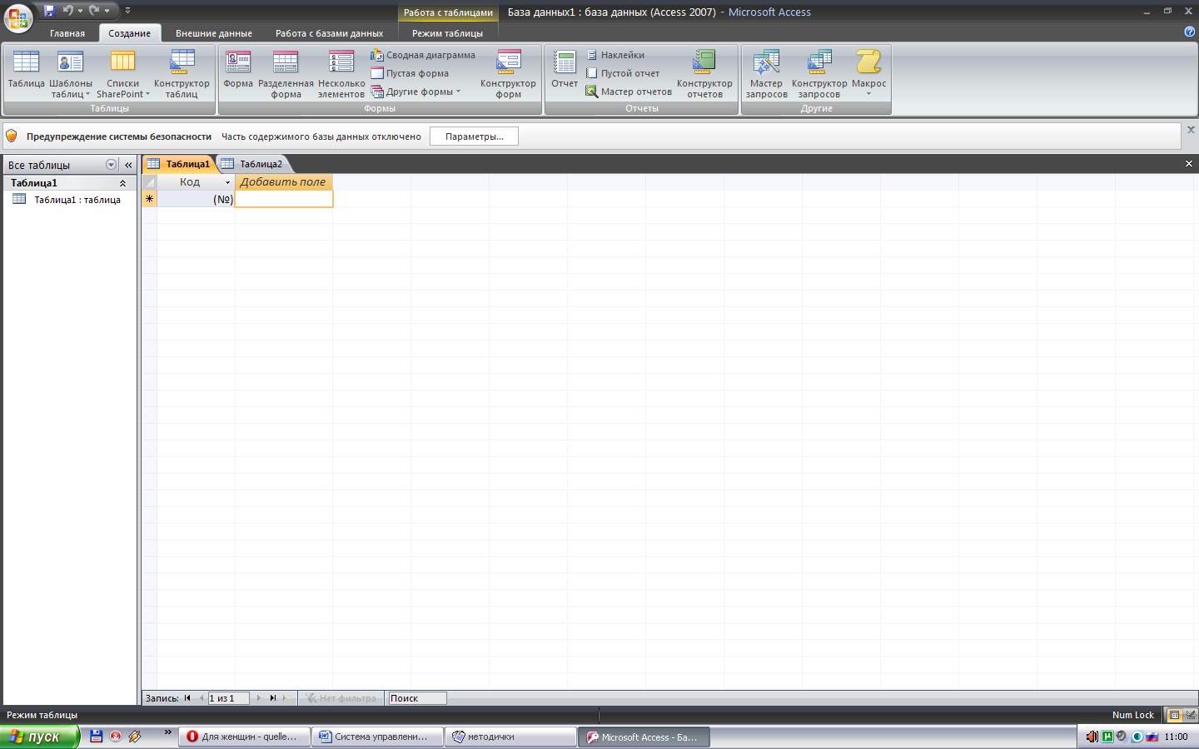This screenshot has width=1199, height=749.
Task: Open Microsoft Office Access help icon
Action: (1189, 32)
